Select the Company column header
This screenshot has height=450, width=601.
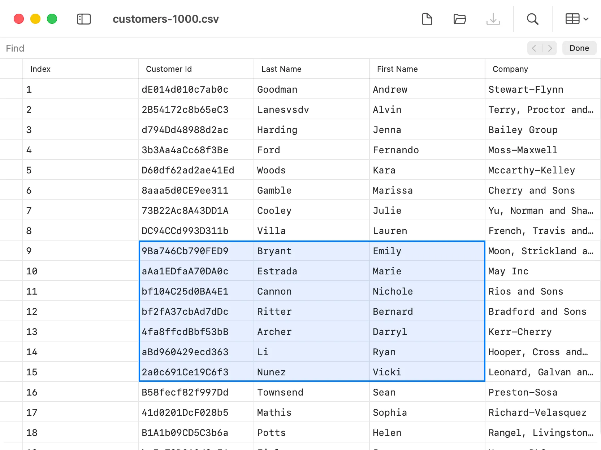543,69
